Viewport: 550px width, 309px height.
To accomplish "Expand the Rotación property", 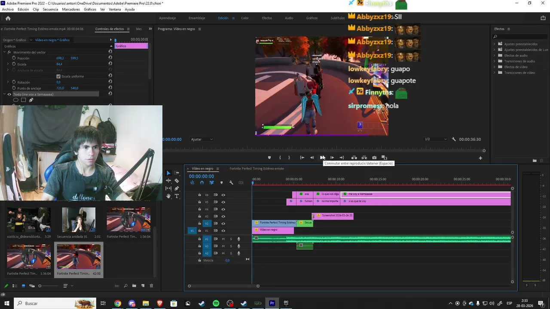I will [8, 82].
